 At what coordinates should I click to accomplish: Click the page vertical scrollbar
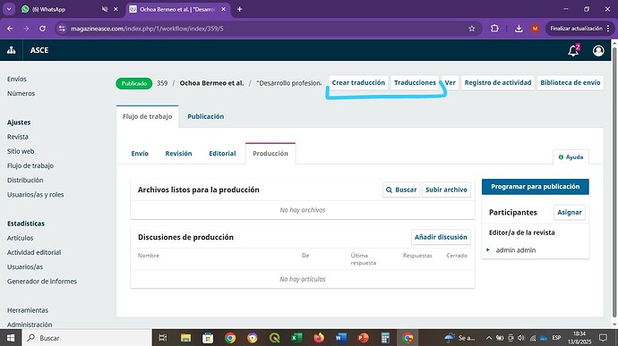click(x=614, y=181)
